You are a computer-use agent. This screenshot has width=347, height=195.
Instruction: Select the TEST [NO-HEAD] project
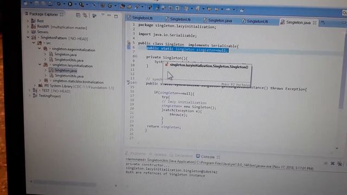coord(56,91)
